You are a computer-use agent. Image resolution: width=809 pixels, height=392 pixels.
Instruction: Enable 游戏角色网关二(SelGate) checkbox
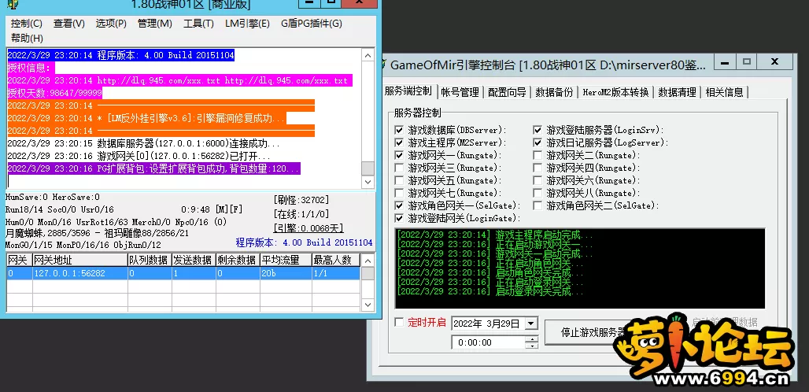click(x=537, y=205)
